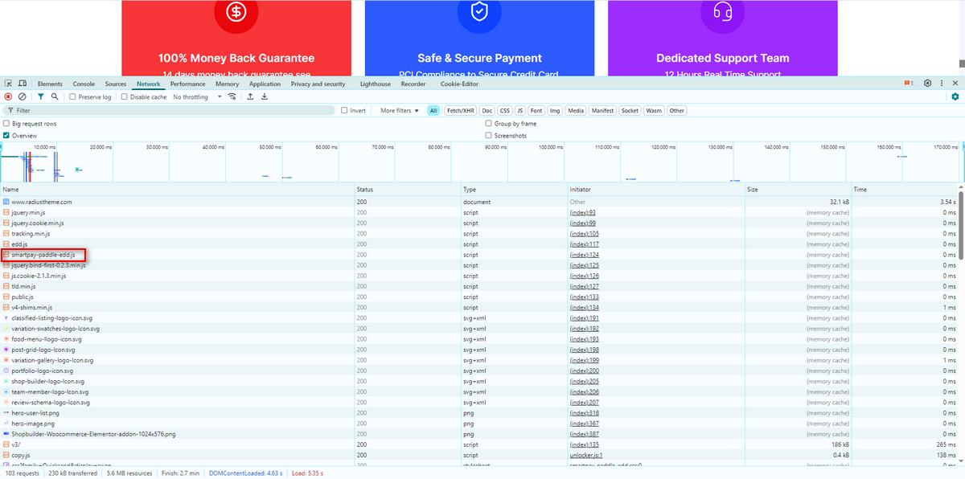Screen dimensions: 965x479
Task: Click the headset icon on Support Team card
Action: coord(722,11)
